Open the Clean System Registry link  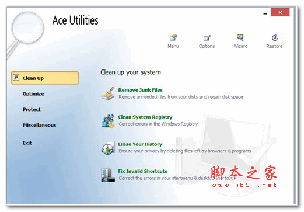(145, 117)
